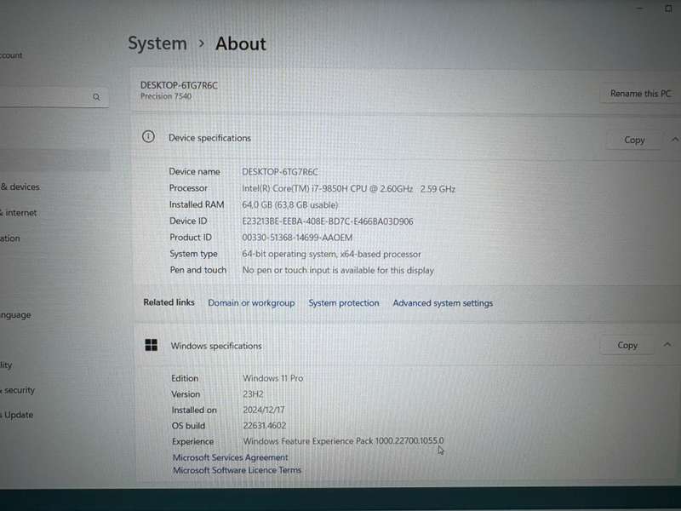The height and width of the screenshot is (511, 681).
Task: Copy the Device specifications
Action: (x=634, y=140)
